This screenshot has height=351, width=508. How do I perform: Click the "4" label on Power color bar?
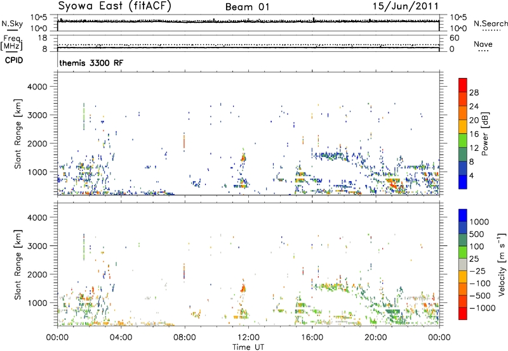(471, 176)
